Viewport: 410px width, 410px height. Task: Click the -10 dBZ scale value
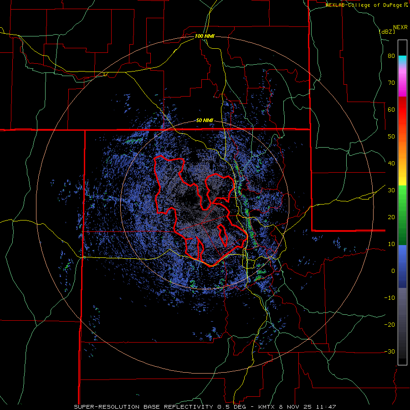389,298
